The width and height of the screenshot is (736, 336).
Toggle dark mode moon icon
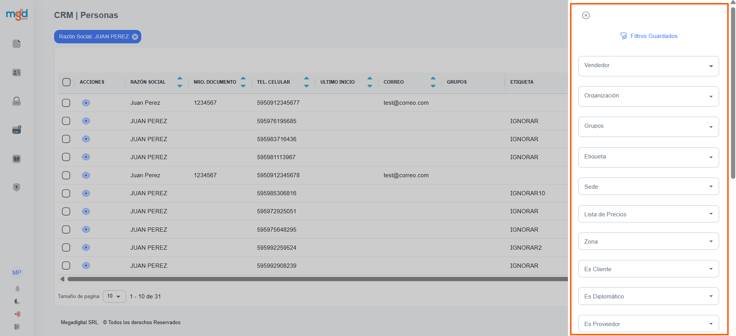pos(17,301)
